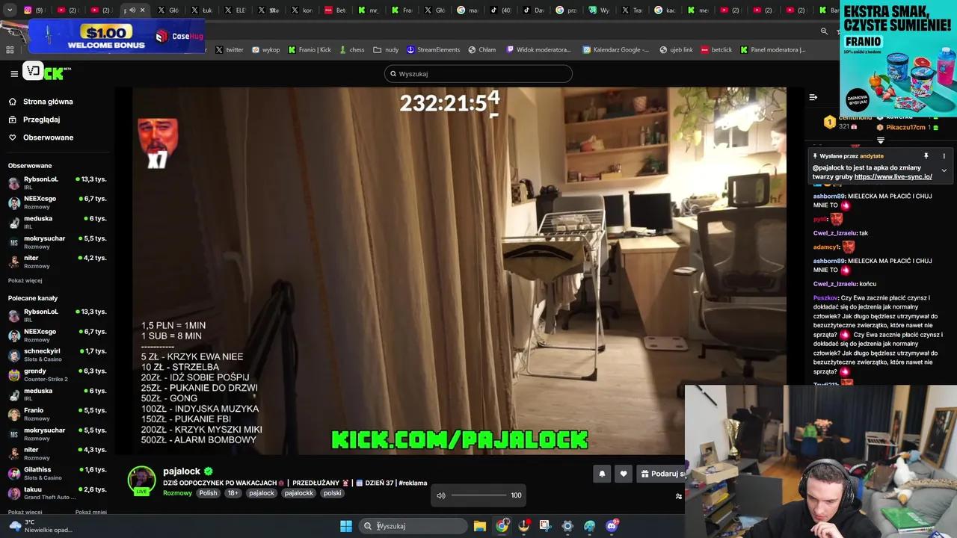Image resolution: width=957 pixels, height=538 pixels.
Task: Open Przeglądaj in the sidebar
Action: [x=41, y=120]
